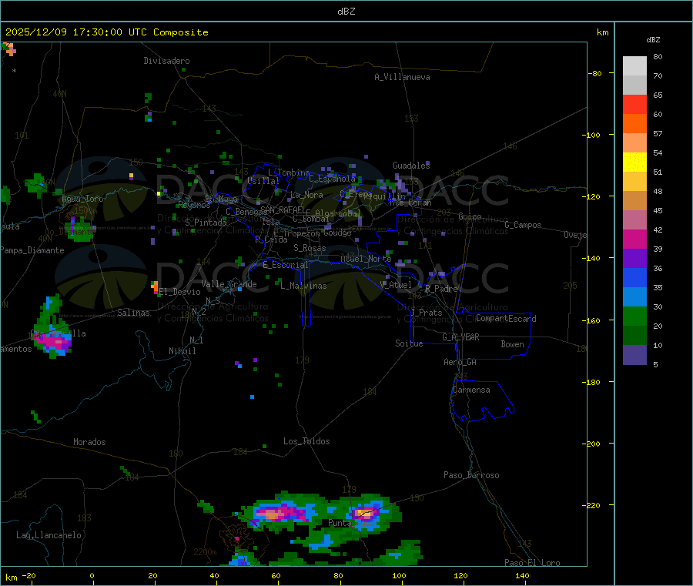Click the Lag.Llancanelo label
The width and height of the screenshot is (693, 586).
tap(49, 535)
